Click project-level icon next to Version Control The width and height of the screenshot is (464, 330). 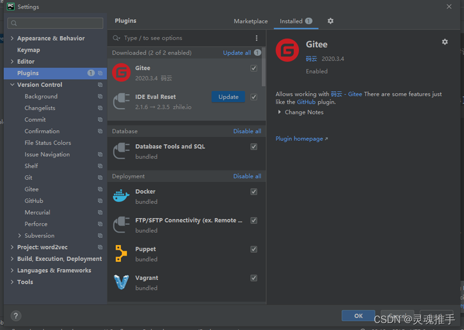point(100,85)
